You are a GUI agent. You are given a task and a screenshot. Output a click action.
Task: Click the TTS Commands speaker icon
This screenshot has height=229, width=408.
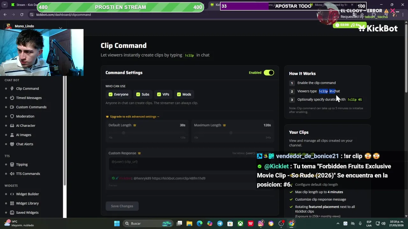pyautogui.click(x=12, y=173)
